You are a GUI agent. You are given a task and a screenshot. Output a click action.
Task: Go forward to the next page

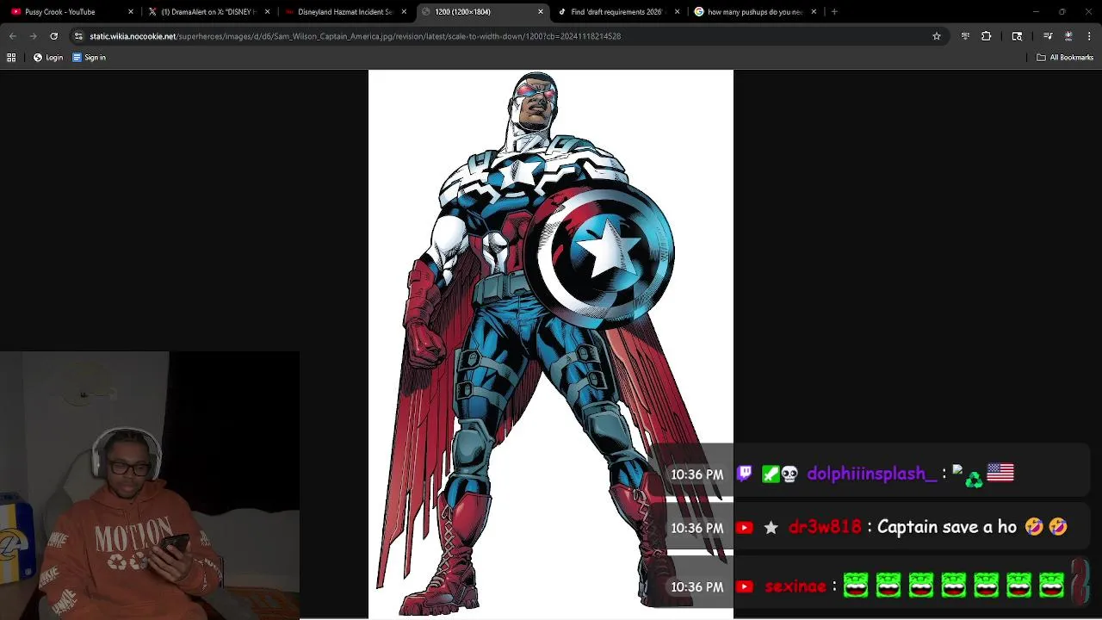coord(33,36)
